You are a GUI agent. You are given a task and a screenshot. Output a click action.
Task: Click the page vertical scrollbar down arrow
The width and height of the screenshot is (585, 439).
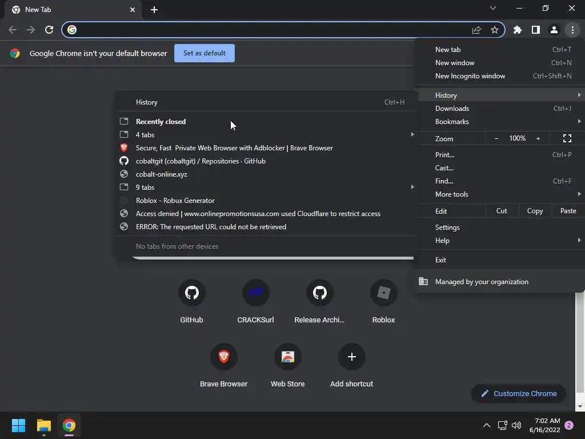[x=579, y=406]
